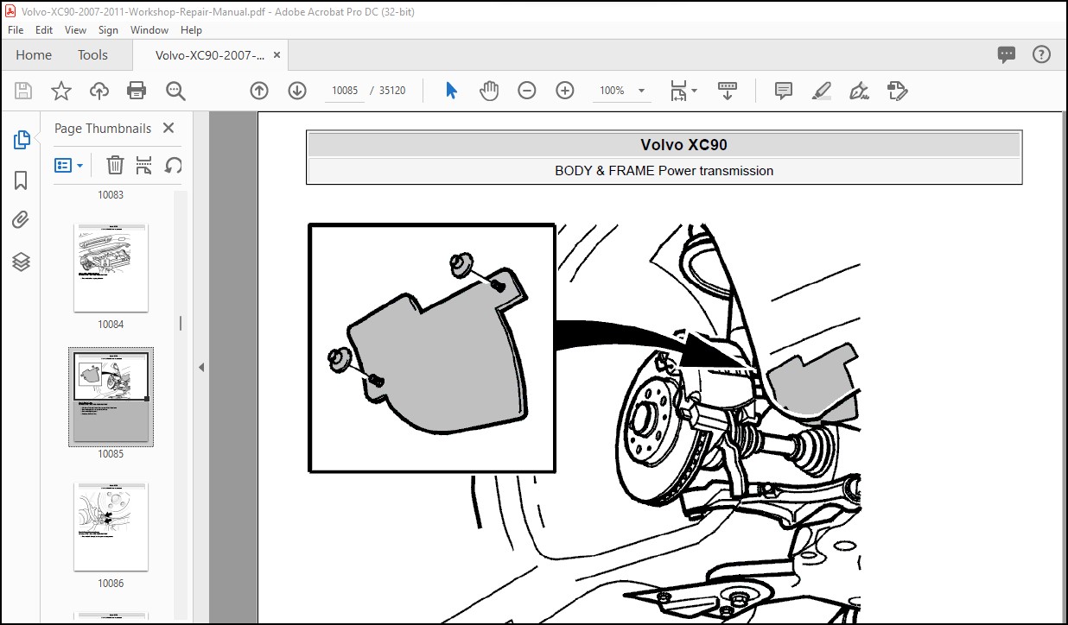Open the Page Thumbnails sidebar icon
The width and height of the screenshot is (1068, 625).
(22, 140)
